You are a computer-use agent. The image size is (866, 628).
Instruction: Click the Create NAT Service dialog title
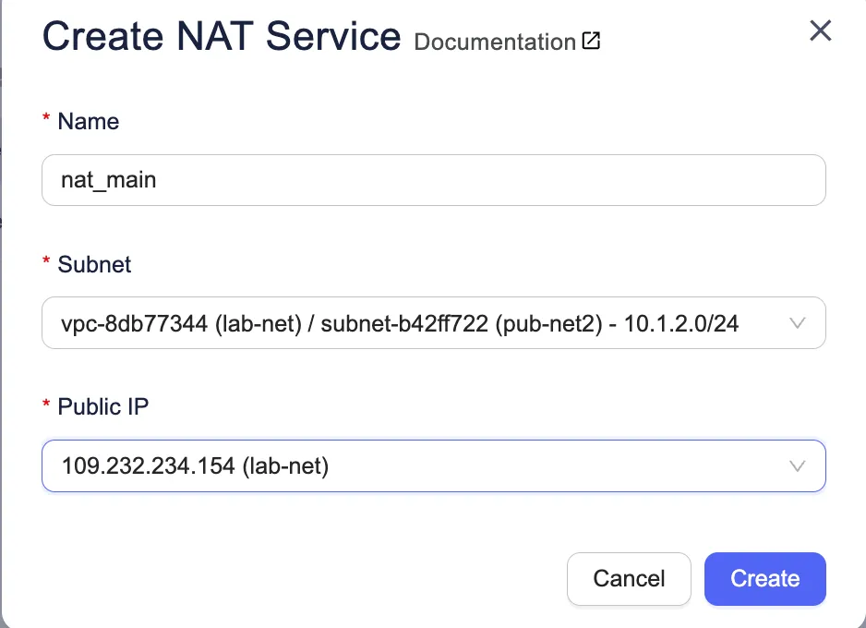[x=222, y=37]
